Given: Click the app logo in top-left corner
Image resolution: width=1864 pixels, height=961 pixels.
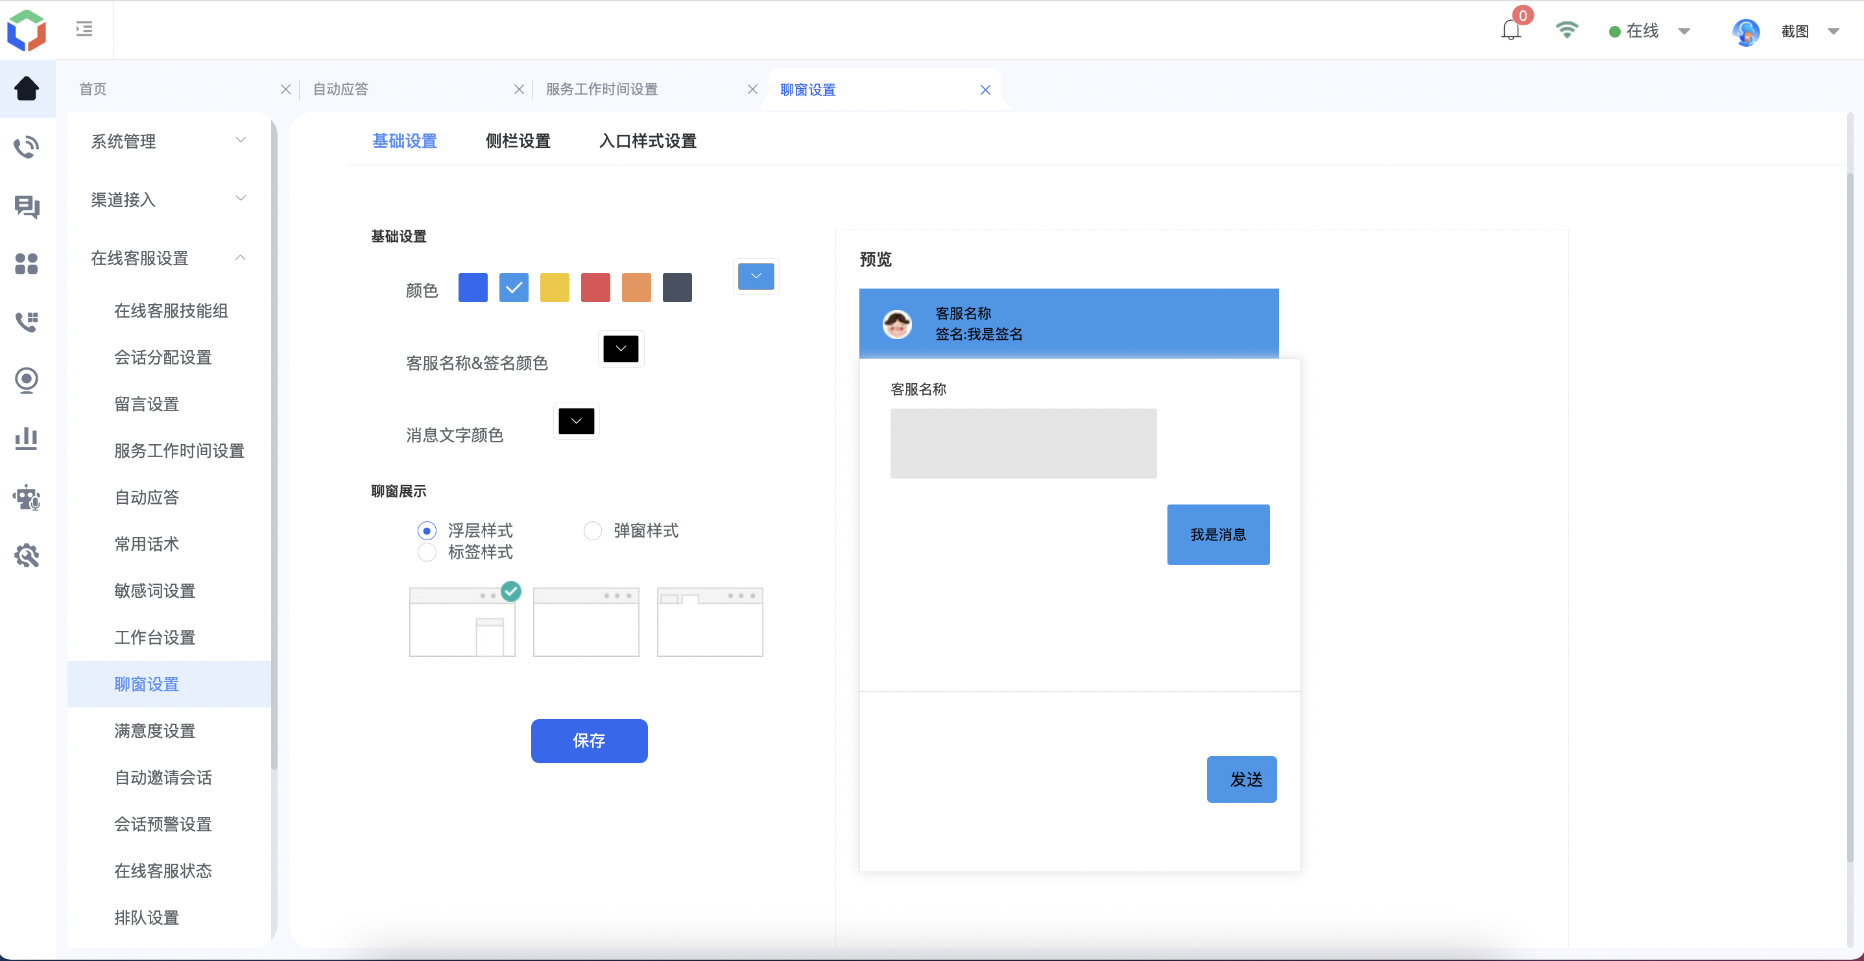Looking at the screenshot, I should point(27,30).
